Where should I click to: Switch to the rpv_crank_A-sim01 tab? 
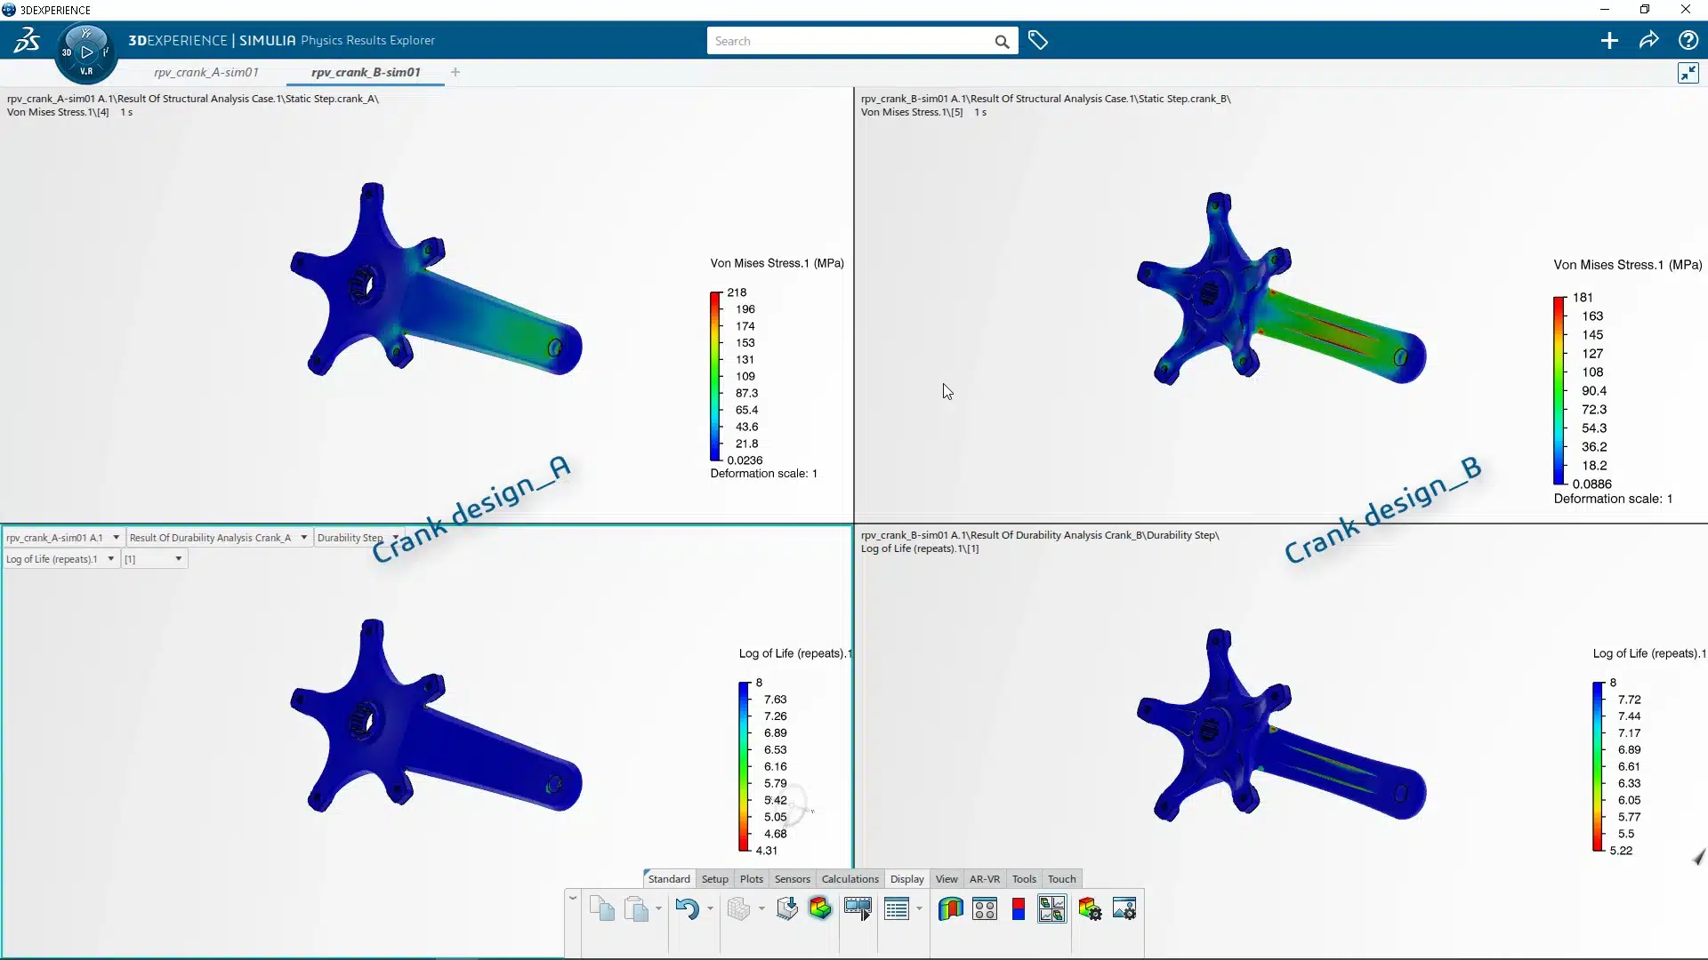pyautogui.click(x=205, y=72)
